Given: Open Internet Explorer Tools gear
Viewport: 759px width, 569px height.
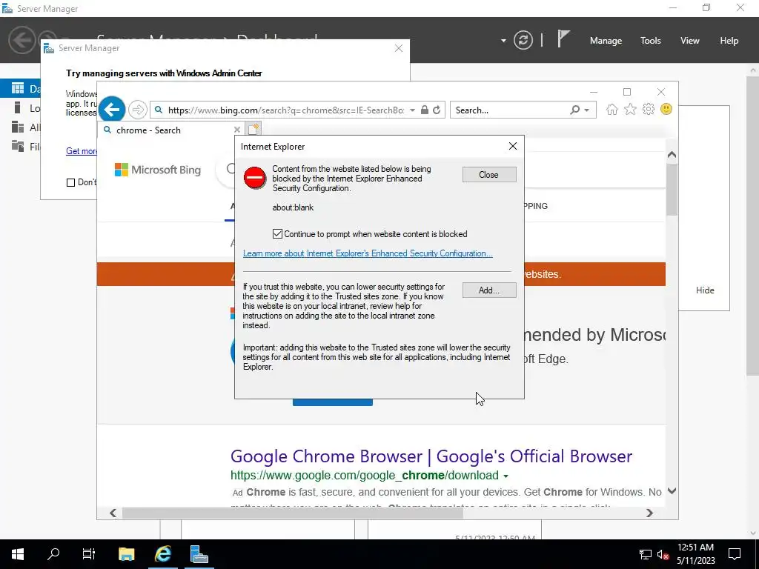Looking at the screenshot, I should click(x=648, y=110).
